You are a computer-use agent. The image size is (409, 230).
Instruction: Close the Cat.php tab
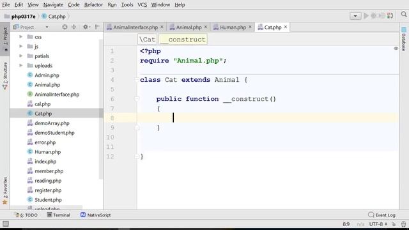tap(286, 27)
